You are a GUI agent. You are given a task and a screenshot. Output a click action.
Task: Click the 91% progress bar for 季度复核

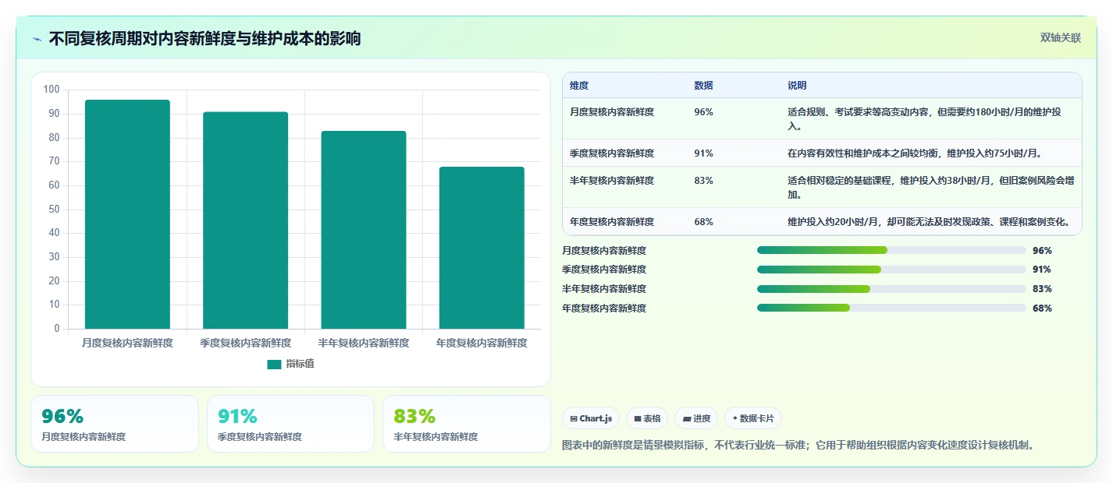(x=891, y=270)
